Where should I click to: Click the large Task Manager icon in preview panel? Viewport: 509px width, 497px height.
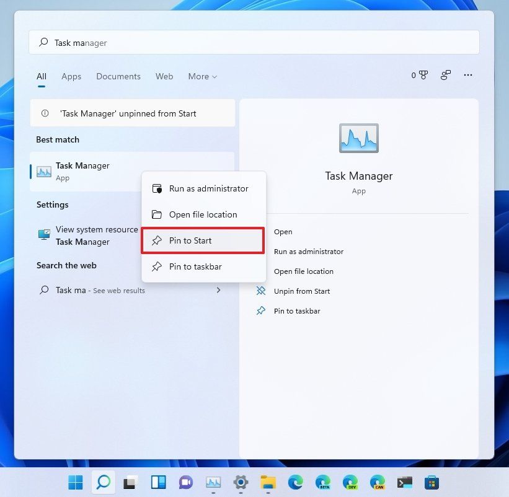click(358, 138)
